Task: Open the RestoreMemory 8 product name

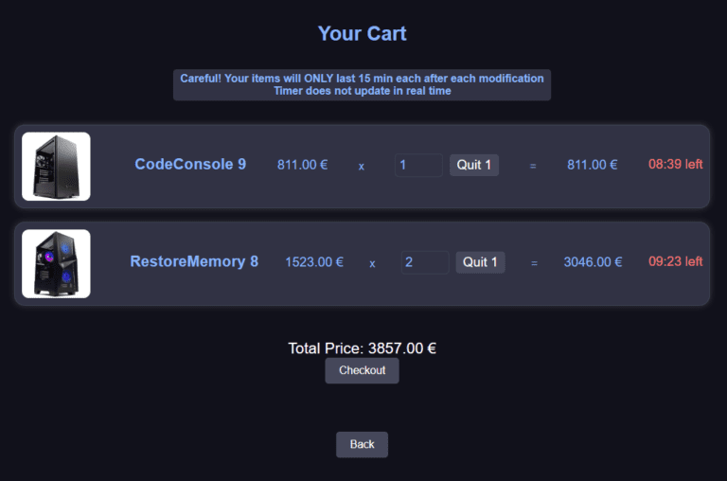Action: pos(194,261)
